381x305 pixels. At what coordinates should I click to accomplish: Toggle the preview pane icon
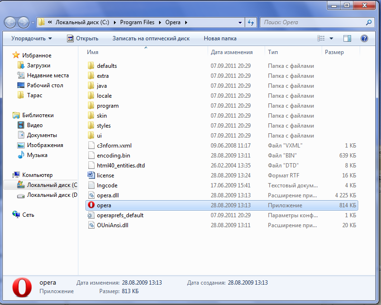pos(347,38)
